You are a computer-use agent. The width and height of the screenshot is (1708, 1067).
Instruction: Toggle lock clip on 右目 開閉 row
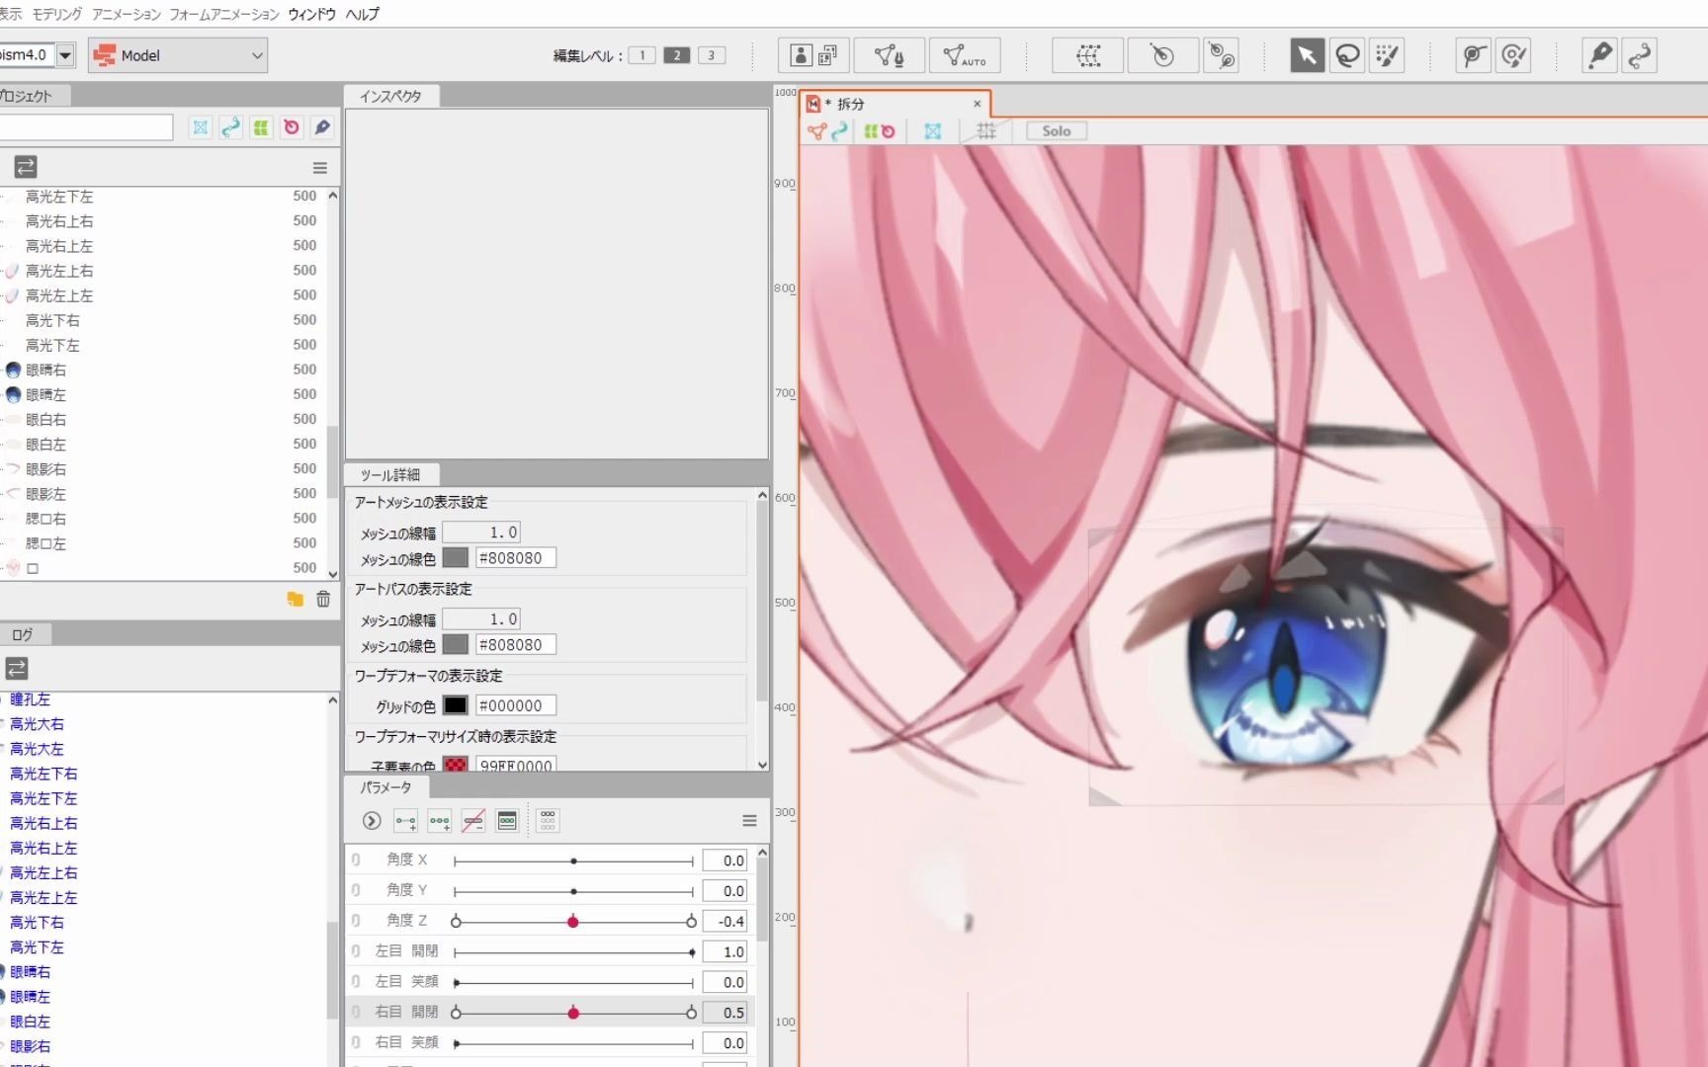tap(356, 1013)
